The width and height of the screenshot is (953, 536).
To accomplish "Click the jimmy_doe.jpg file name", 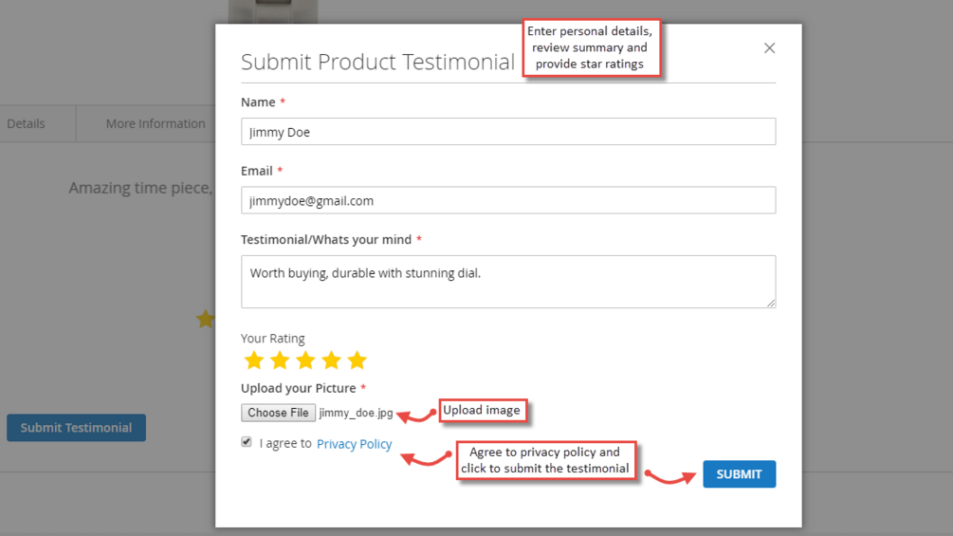I will pyautogui.click(x=357, y=413).
